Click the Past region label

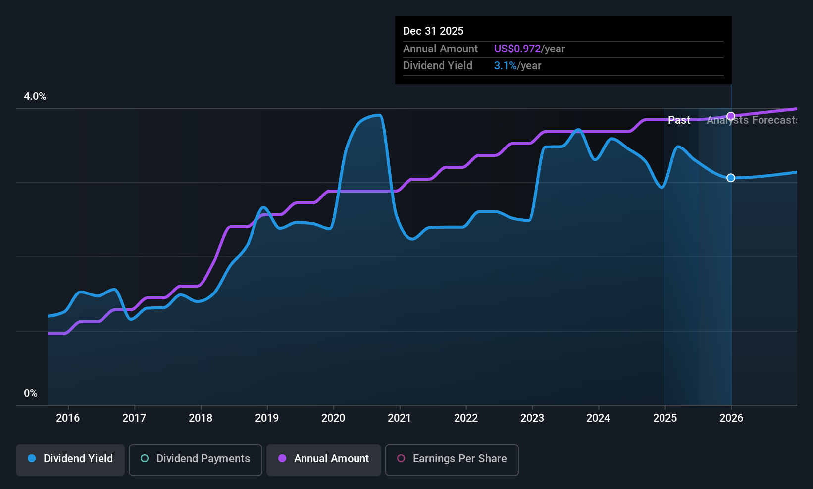click(x=679, y=120)
